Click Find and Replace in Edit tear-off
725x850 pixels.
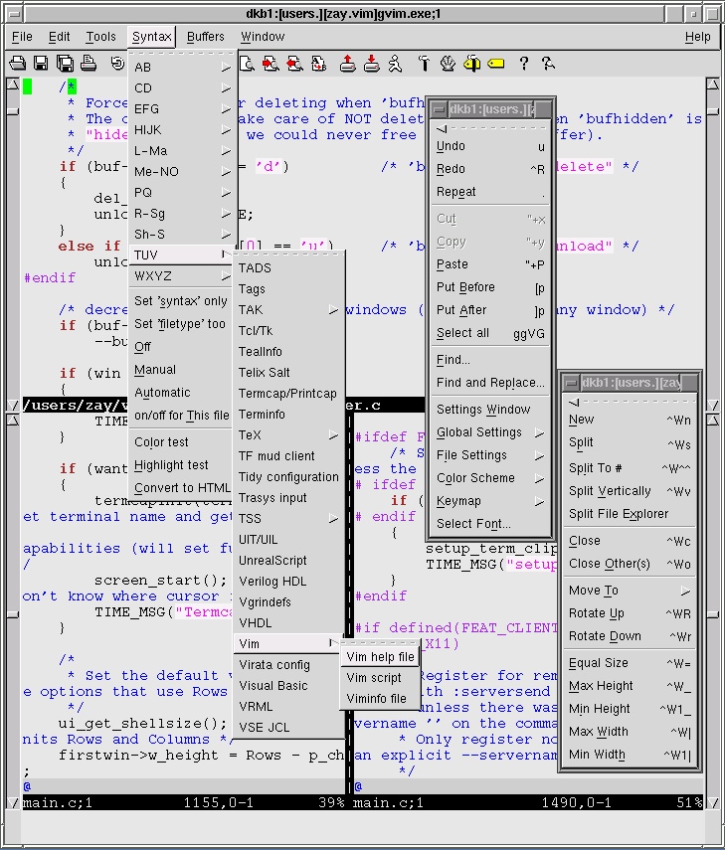(x=490, y=383)
